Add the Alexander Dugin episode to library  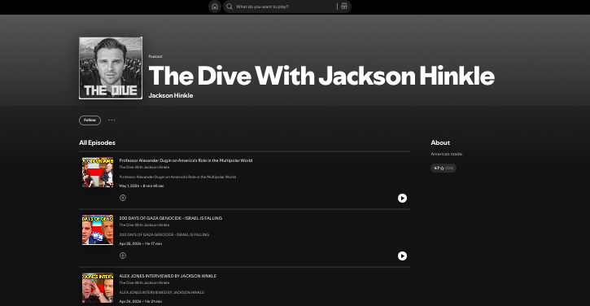(x=123, y=198)
